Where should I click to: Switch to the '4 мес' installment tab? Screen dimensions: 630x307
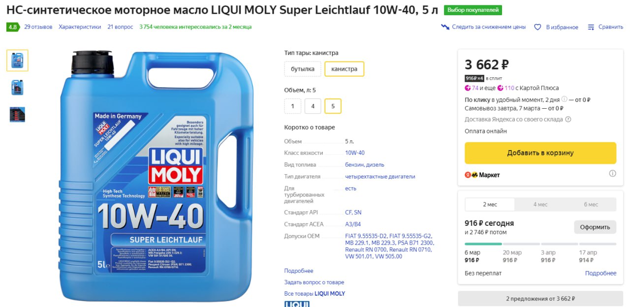540,205
